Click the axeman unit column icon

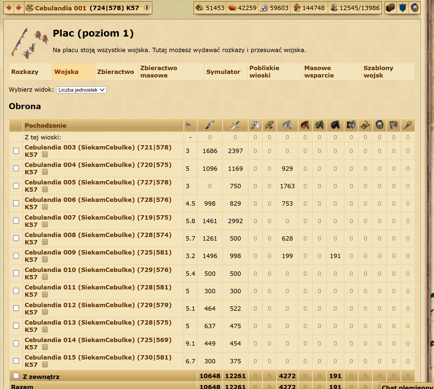(255, 125)
